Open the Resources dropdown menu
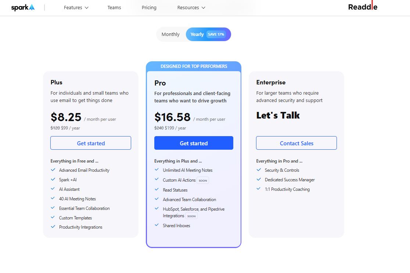This screenshot has height=273, width=410. coord(191,7)
